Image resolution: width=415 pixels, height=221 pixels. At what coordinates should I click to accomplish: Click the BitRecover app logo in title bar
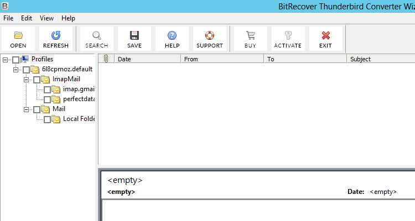tap(5, 6)
